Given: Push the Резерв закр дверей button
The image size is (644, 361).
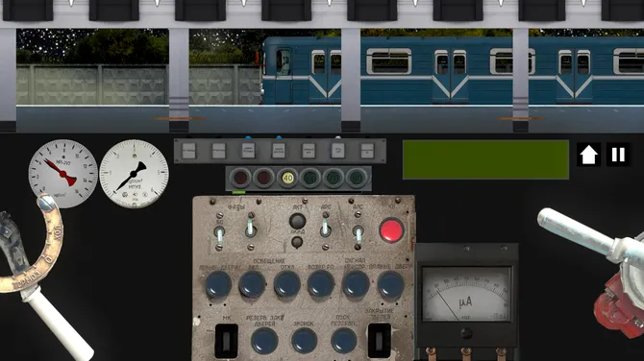Looking at the screenshot, I should 264,341.
